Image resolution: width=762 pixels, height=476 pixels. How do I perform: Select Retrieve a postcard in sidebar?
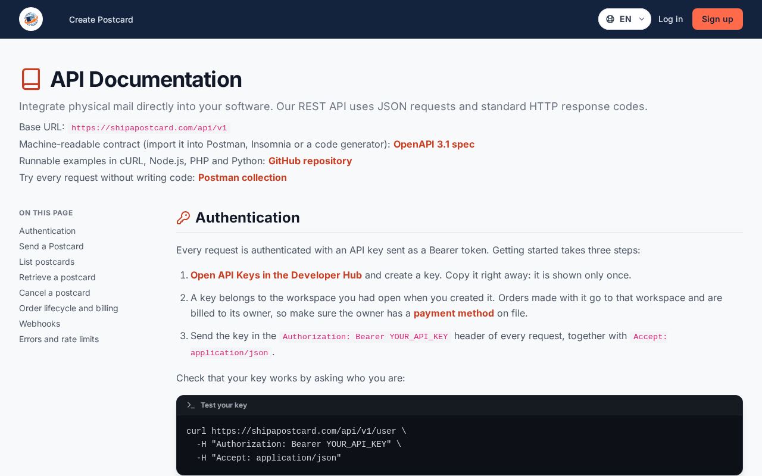tap(57, 277)
